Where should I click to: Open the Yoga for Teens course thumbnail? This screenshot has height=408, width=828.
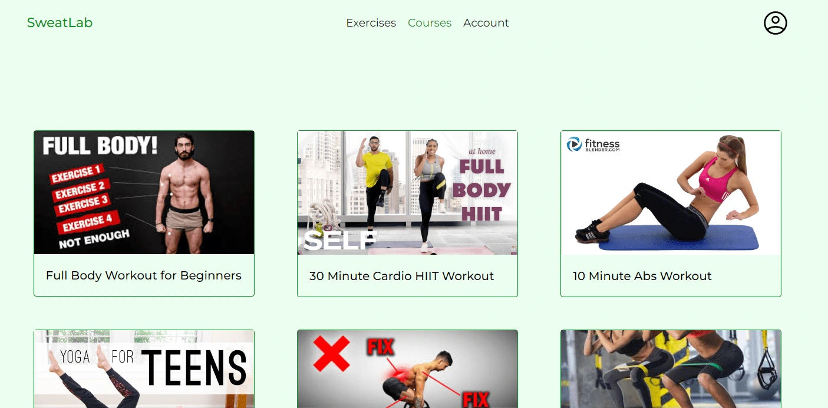point(144,369)
